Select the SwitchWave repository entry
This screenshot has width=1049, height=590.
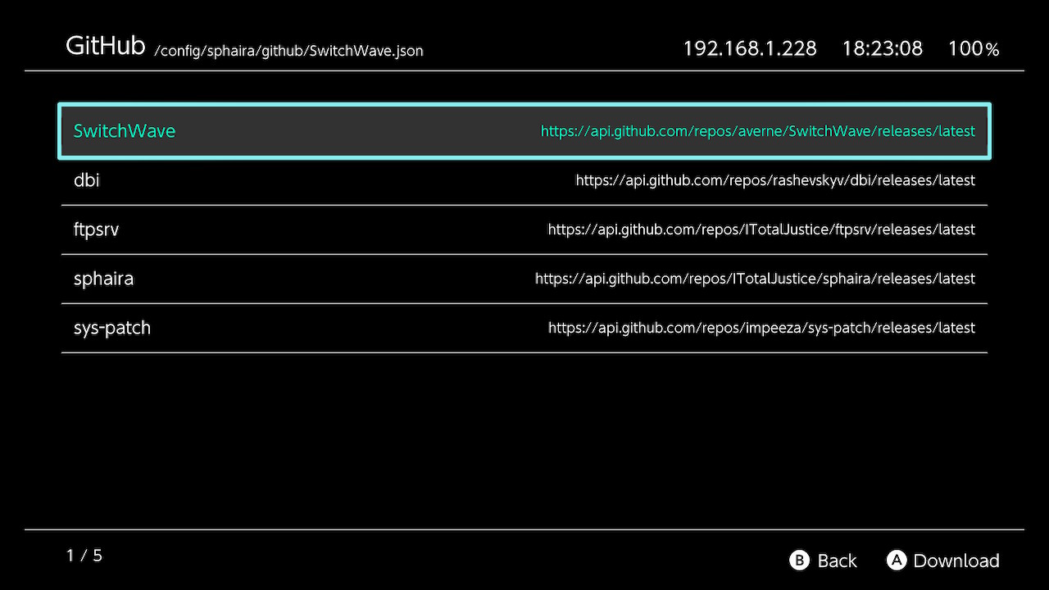(x=524, y=131)
